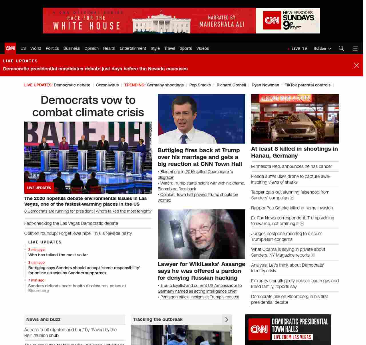
Task: Close the red live updates banner
Action: tap(356, 65)
